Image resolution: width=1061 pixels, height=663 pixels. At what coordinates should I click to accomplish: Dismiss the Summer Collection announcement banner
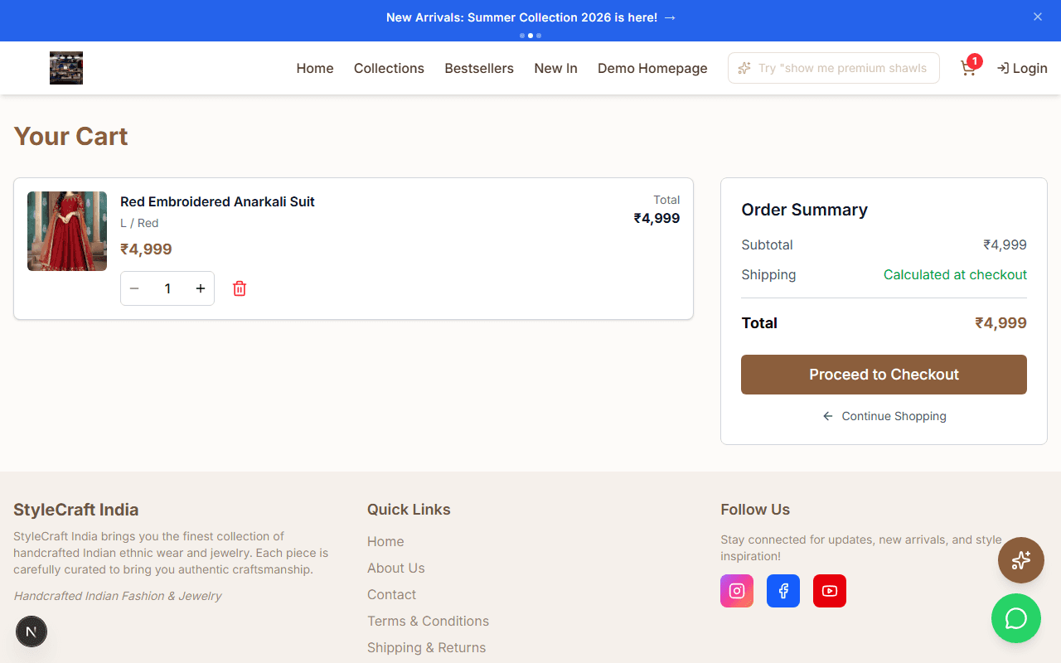tap(1037, 17)
